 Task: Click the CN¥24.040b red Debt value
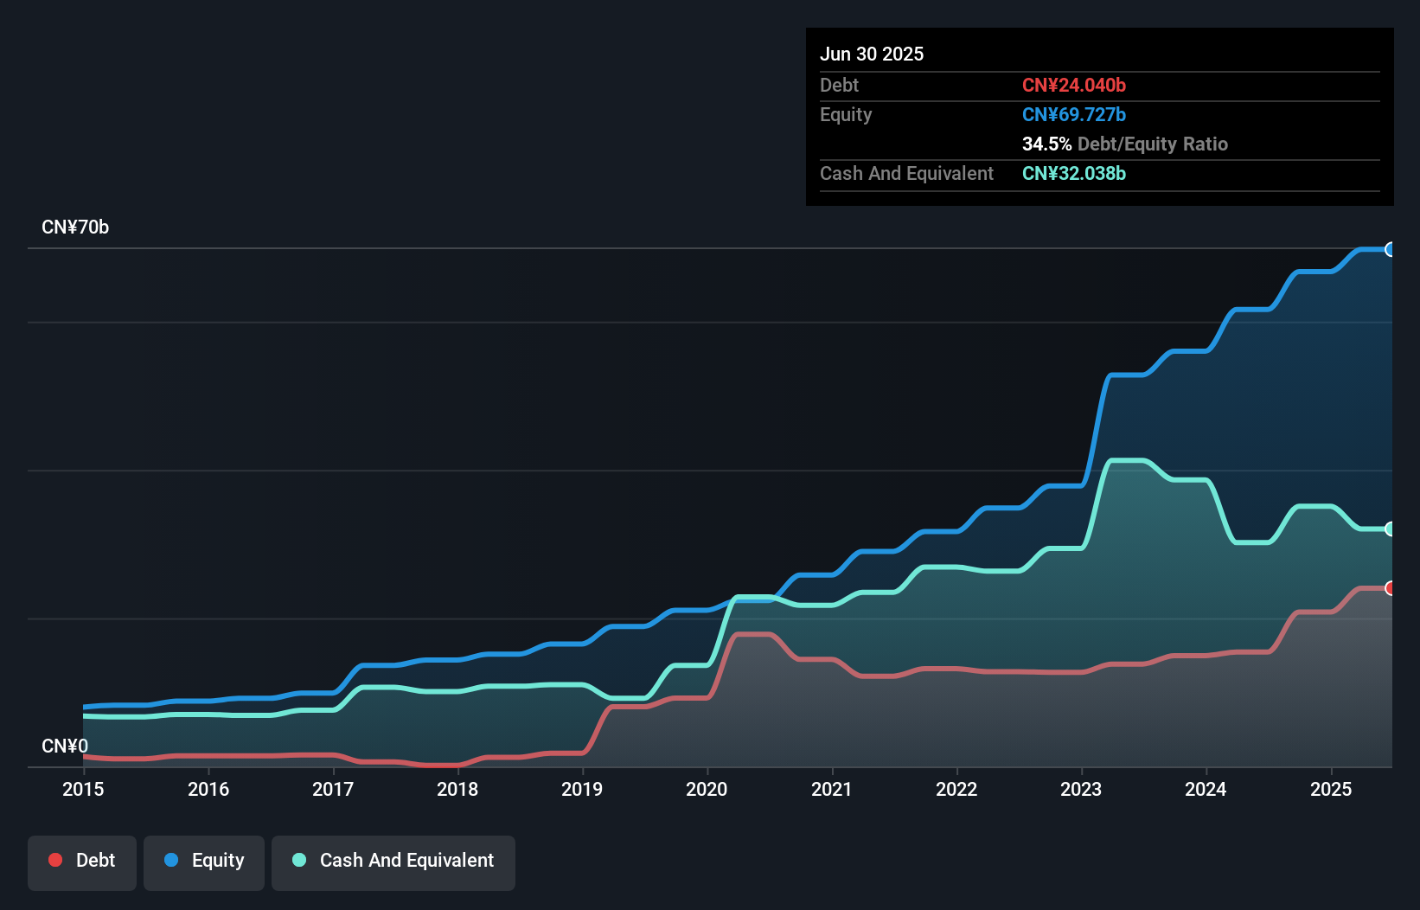(x=1074, y=85)
